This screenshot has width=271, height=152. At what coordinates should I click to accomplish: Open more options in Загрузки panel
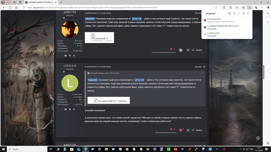coord(239,14)
